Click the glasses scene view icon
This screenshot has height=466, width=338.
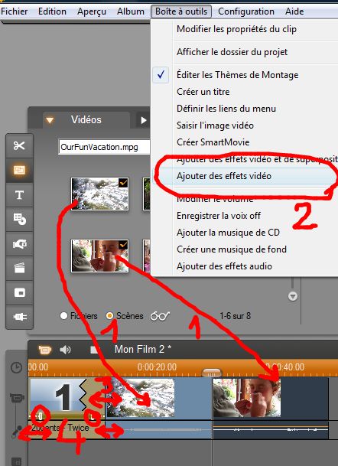160,316
